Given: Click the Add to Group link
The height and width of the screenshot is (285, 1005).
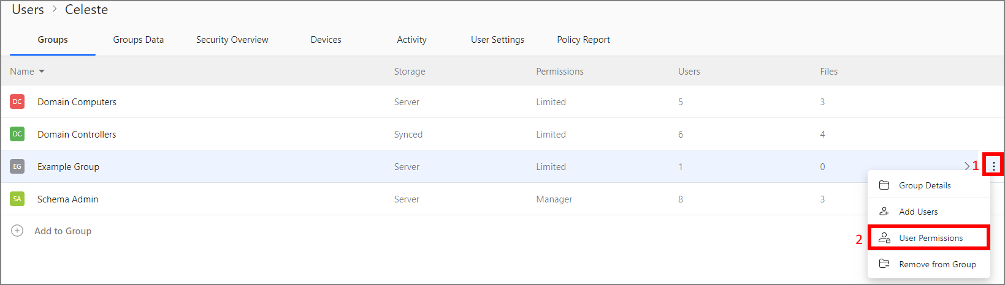Looking at the screenshot, I should coord(63,231).
